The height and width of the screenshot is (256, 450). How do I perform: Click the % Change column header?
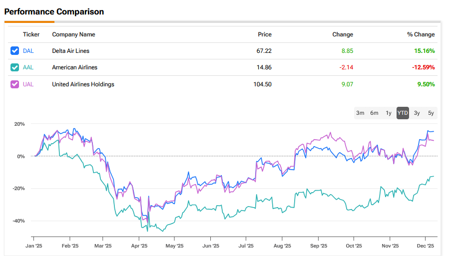pos(421,34)
